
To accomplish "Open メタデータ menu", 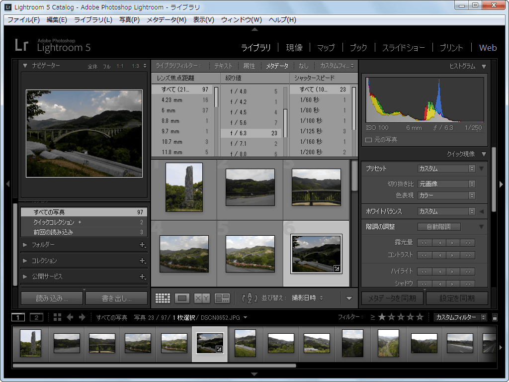I will click(167, 20).
